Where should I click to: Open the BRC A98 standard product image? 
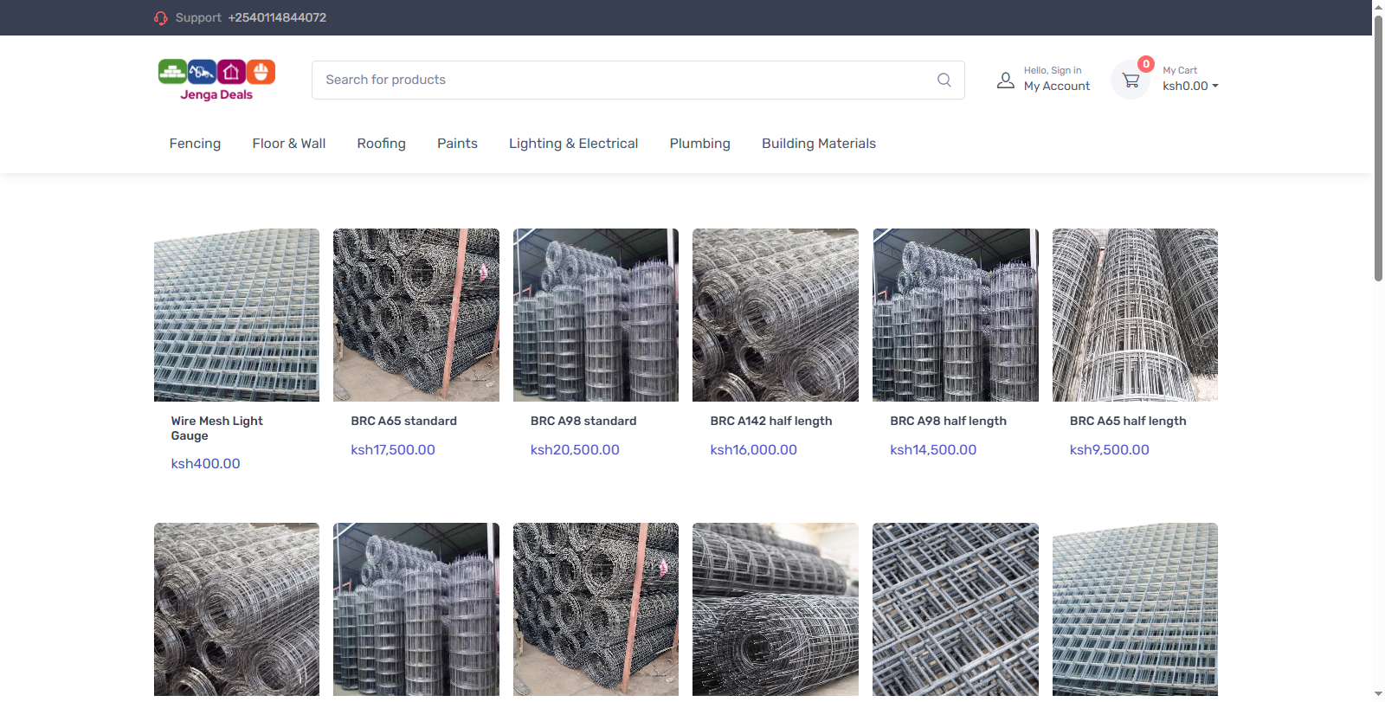click(x=596, y=315)
